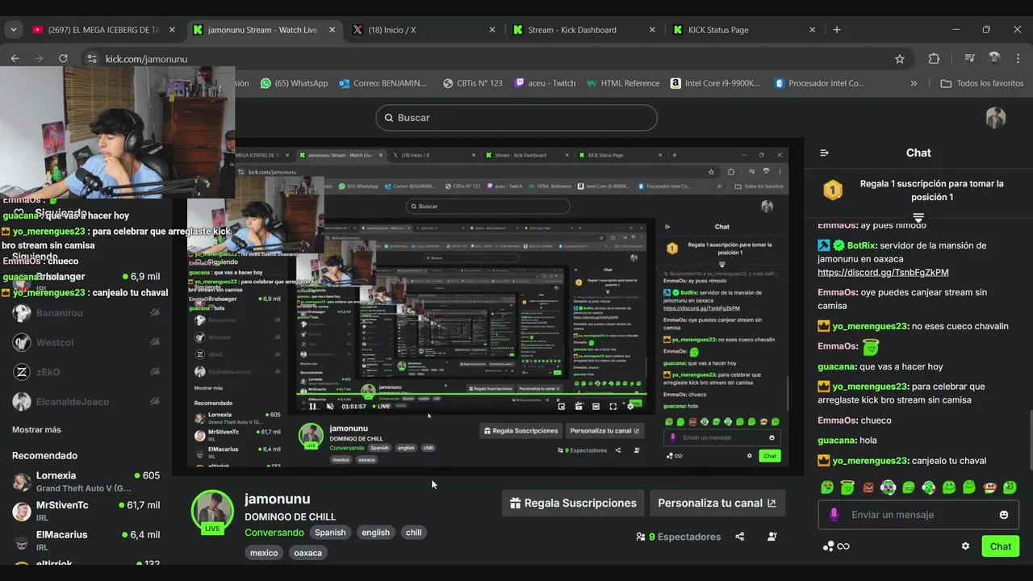Open the Intel Core i9-9900K bookmark
1033x581 pixels.
click(x=715, y=83)
